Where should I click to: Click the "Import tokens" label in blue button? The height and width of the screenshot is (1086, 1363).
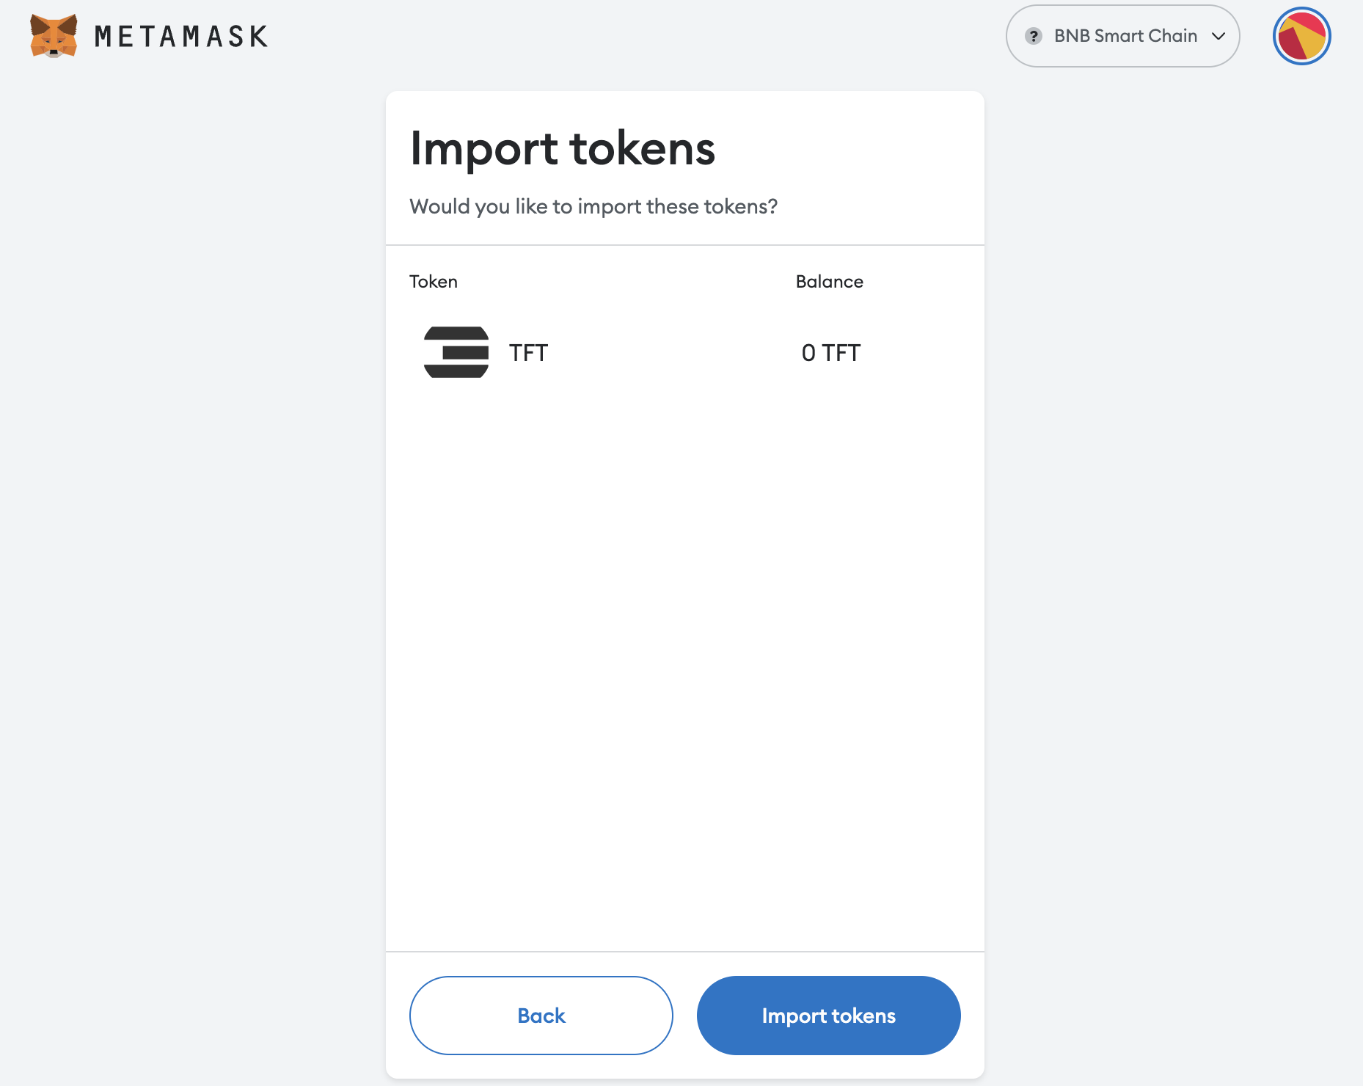[828, 1016]
